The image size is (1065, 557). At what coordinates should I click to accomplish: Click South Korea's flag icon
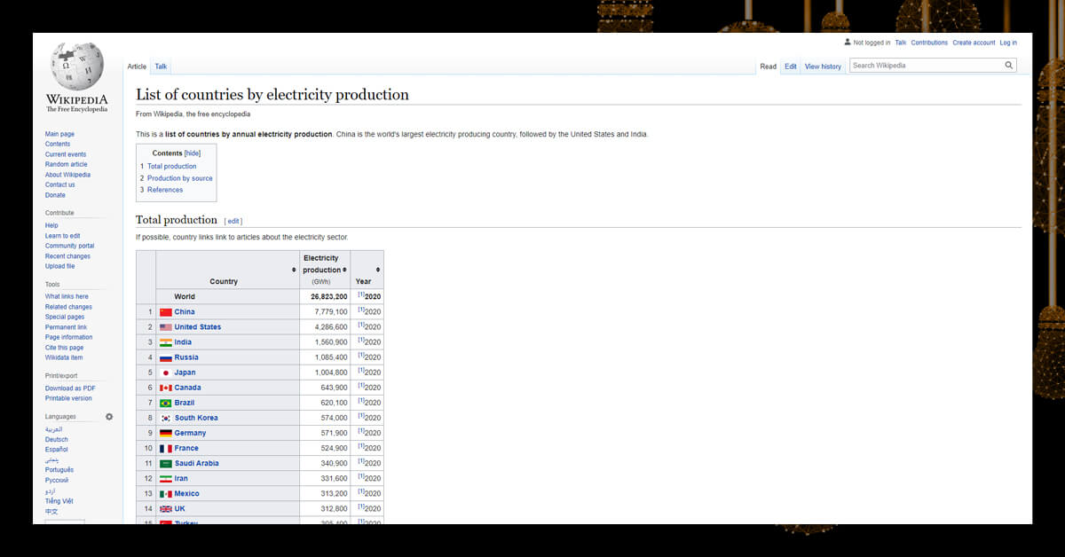coord(166,418)
